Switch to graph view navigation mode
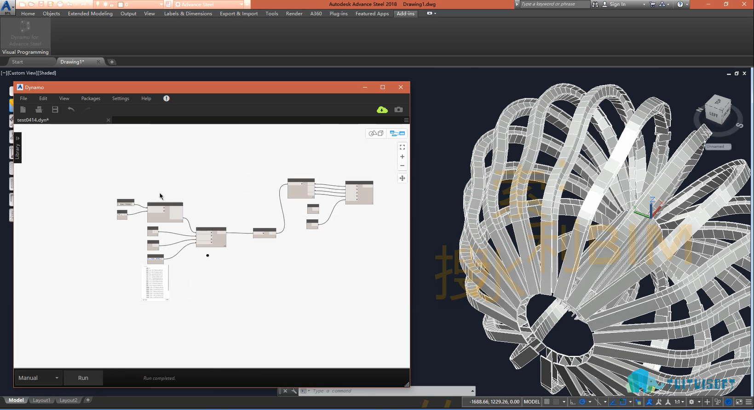 click(397, 133)
